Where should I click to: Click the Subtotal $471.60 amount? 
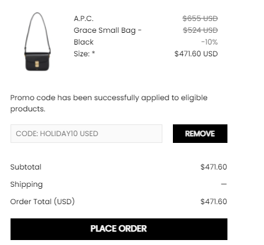[x=214, y=167]
